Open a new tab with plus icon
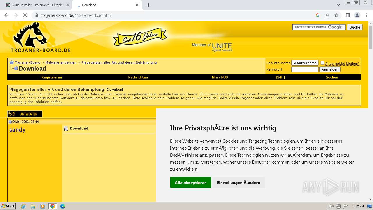Screen dimensions: 373x210 pyautogui.click(x=148, y=5)
